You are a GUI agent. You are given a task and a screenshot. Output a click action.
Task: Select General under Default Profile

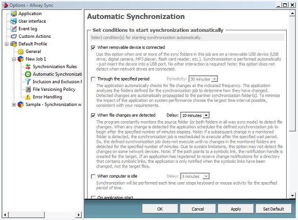coord(33,52)
